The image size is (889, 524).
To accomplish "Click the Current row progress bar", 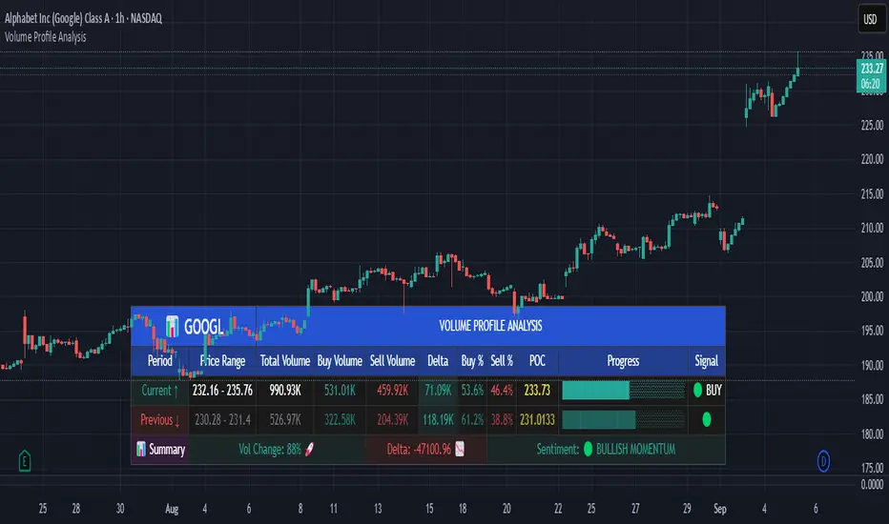I will point(623,391).
